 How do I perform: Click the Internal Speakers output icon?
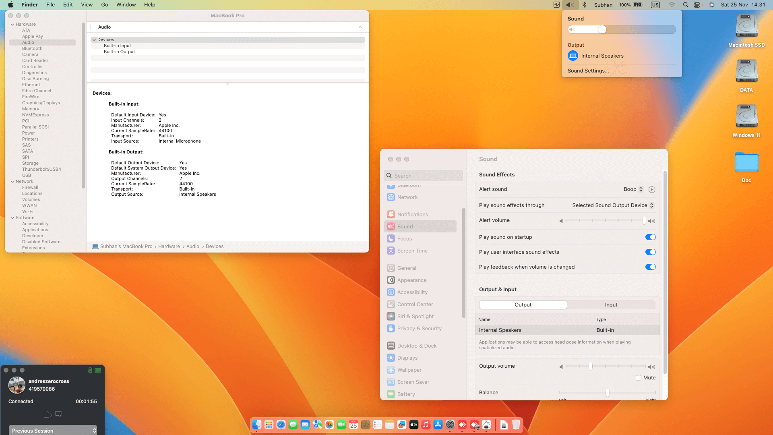click(x=573, y=56)
